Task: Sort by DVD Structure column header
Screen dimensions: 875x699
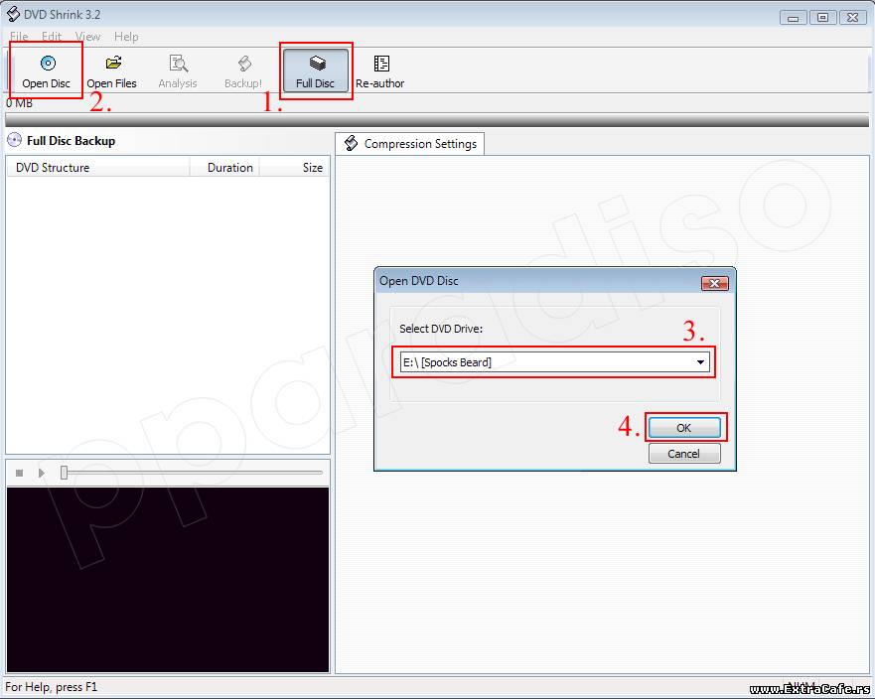Action: [98, 168]
